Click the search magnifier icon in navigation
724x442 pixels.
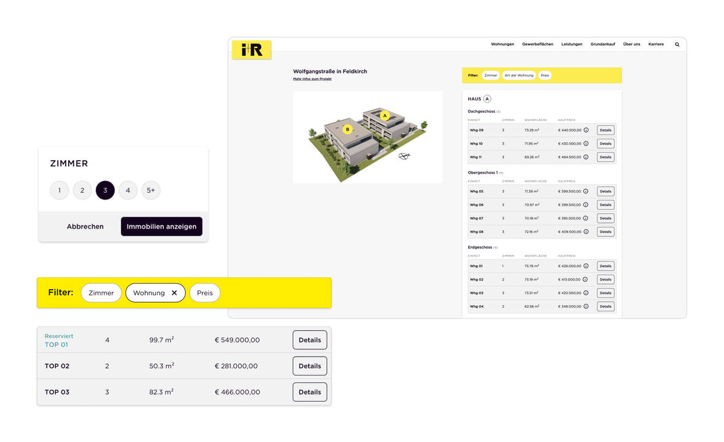pos(677,44)
